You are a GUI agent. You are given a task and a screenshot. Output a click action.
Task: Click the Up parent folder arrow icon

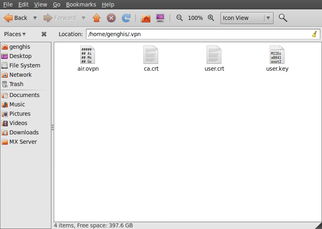click(x=97, y=18)
